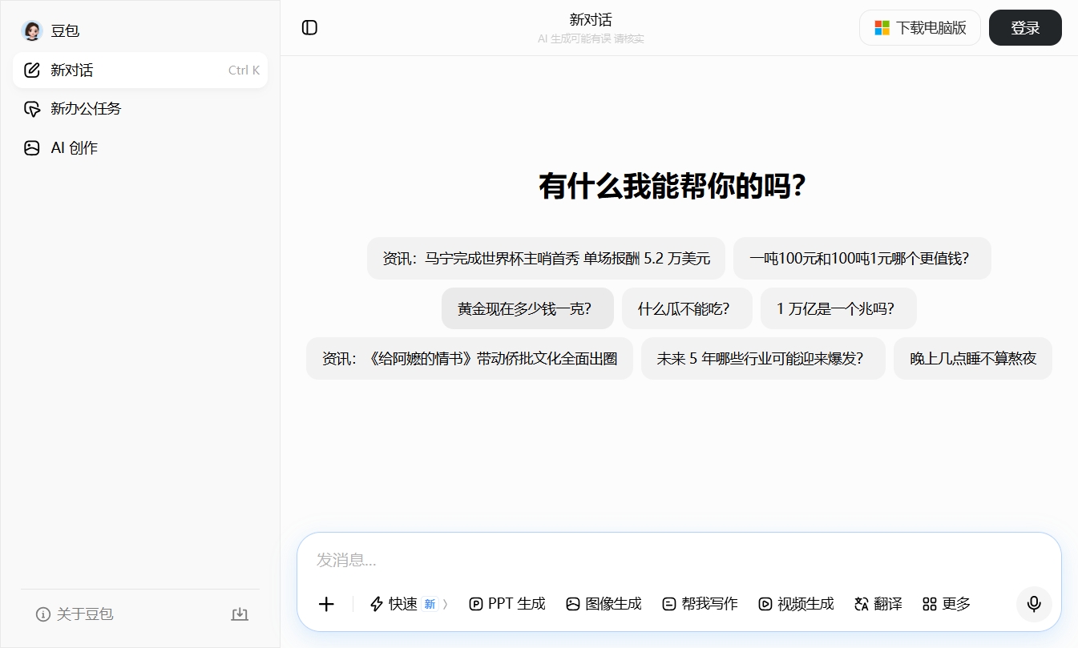Viewport: 1078px width, 648px height.
Task: Click the download-to-desktop icon in sidebar footer
Action: (240, 614)
